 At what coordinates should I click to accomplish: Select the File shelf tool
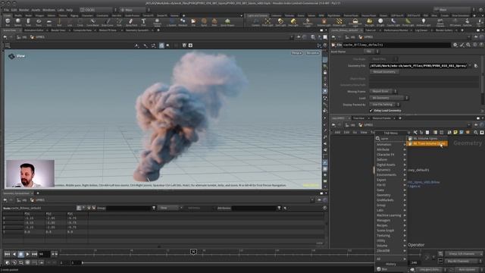point(193,22)
